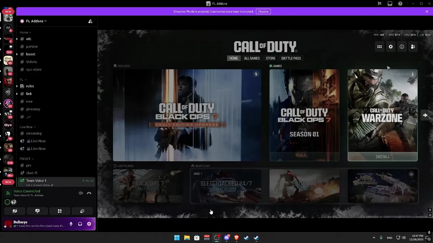Image resolution: width=433 pixels, height=243 pixels.
Task: Open the Windows Start button
Action: [x=177, y=238]
